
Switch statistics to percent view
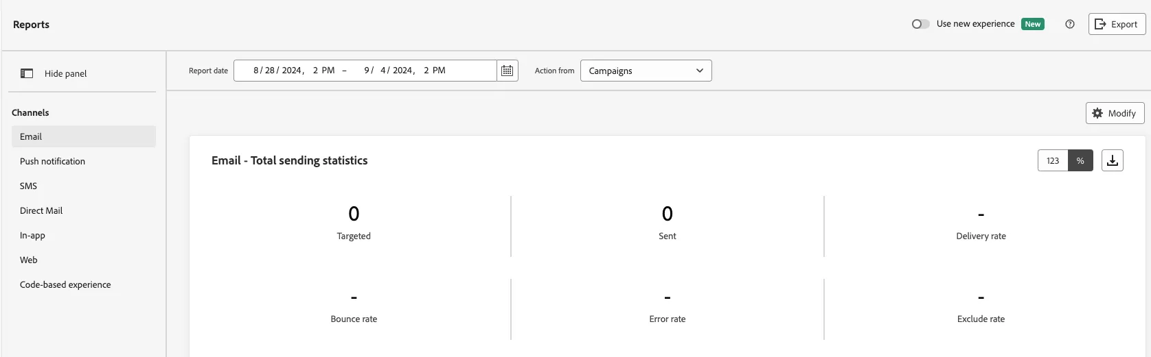point(1080,160)
